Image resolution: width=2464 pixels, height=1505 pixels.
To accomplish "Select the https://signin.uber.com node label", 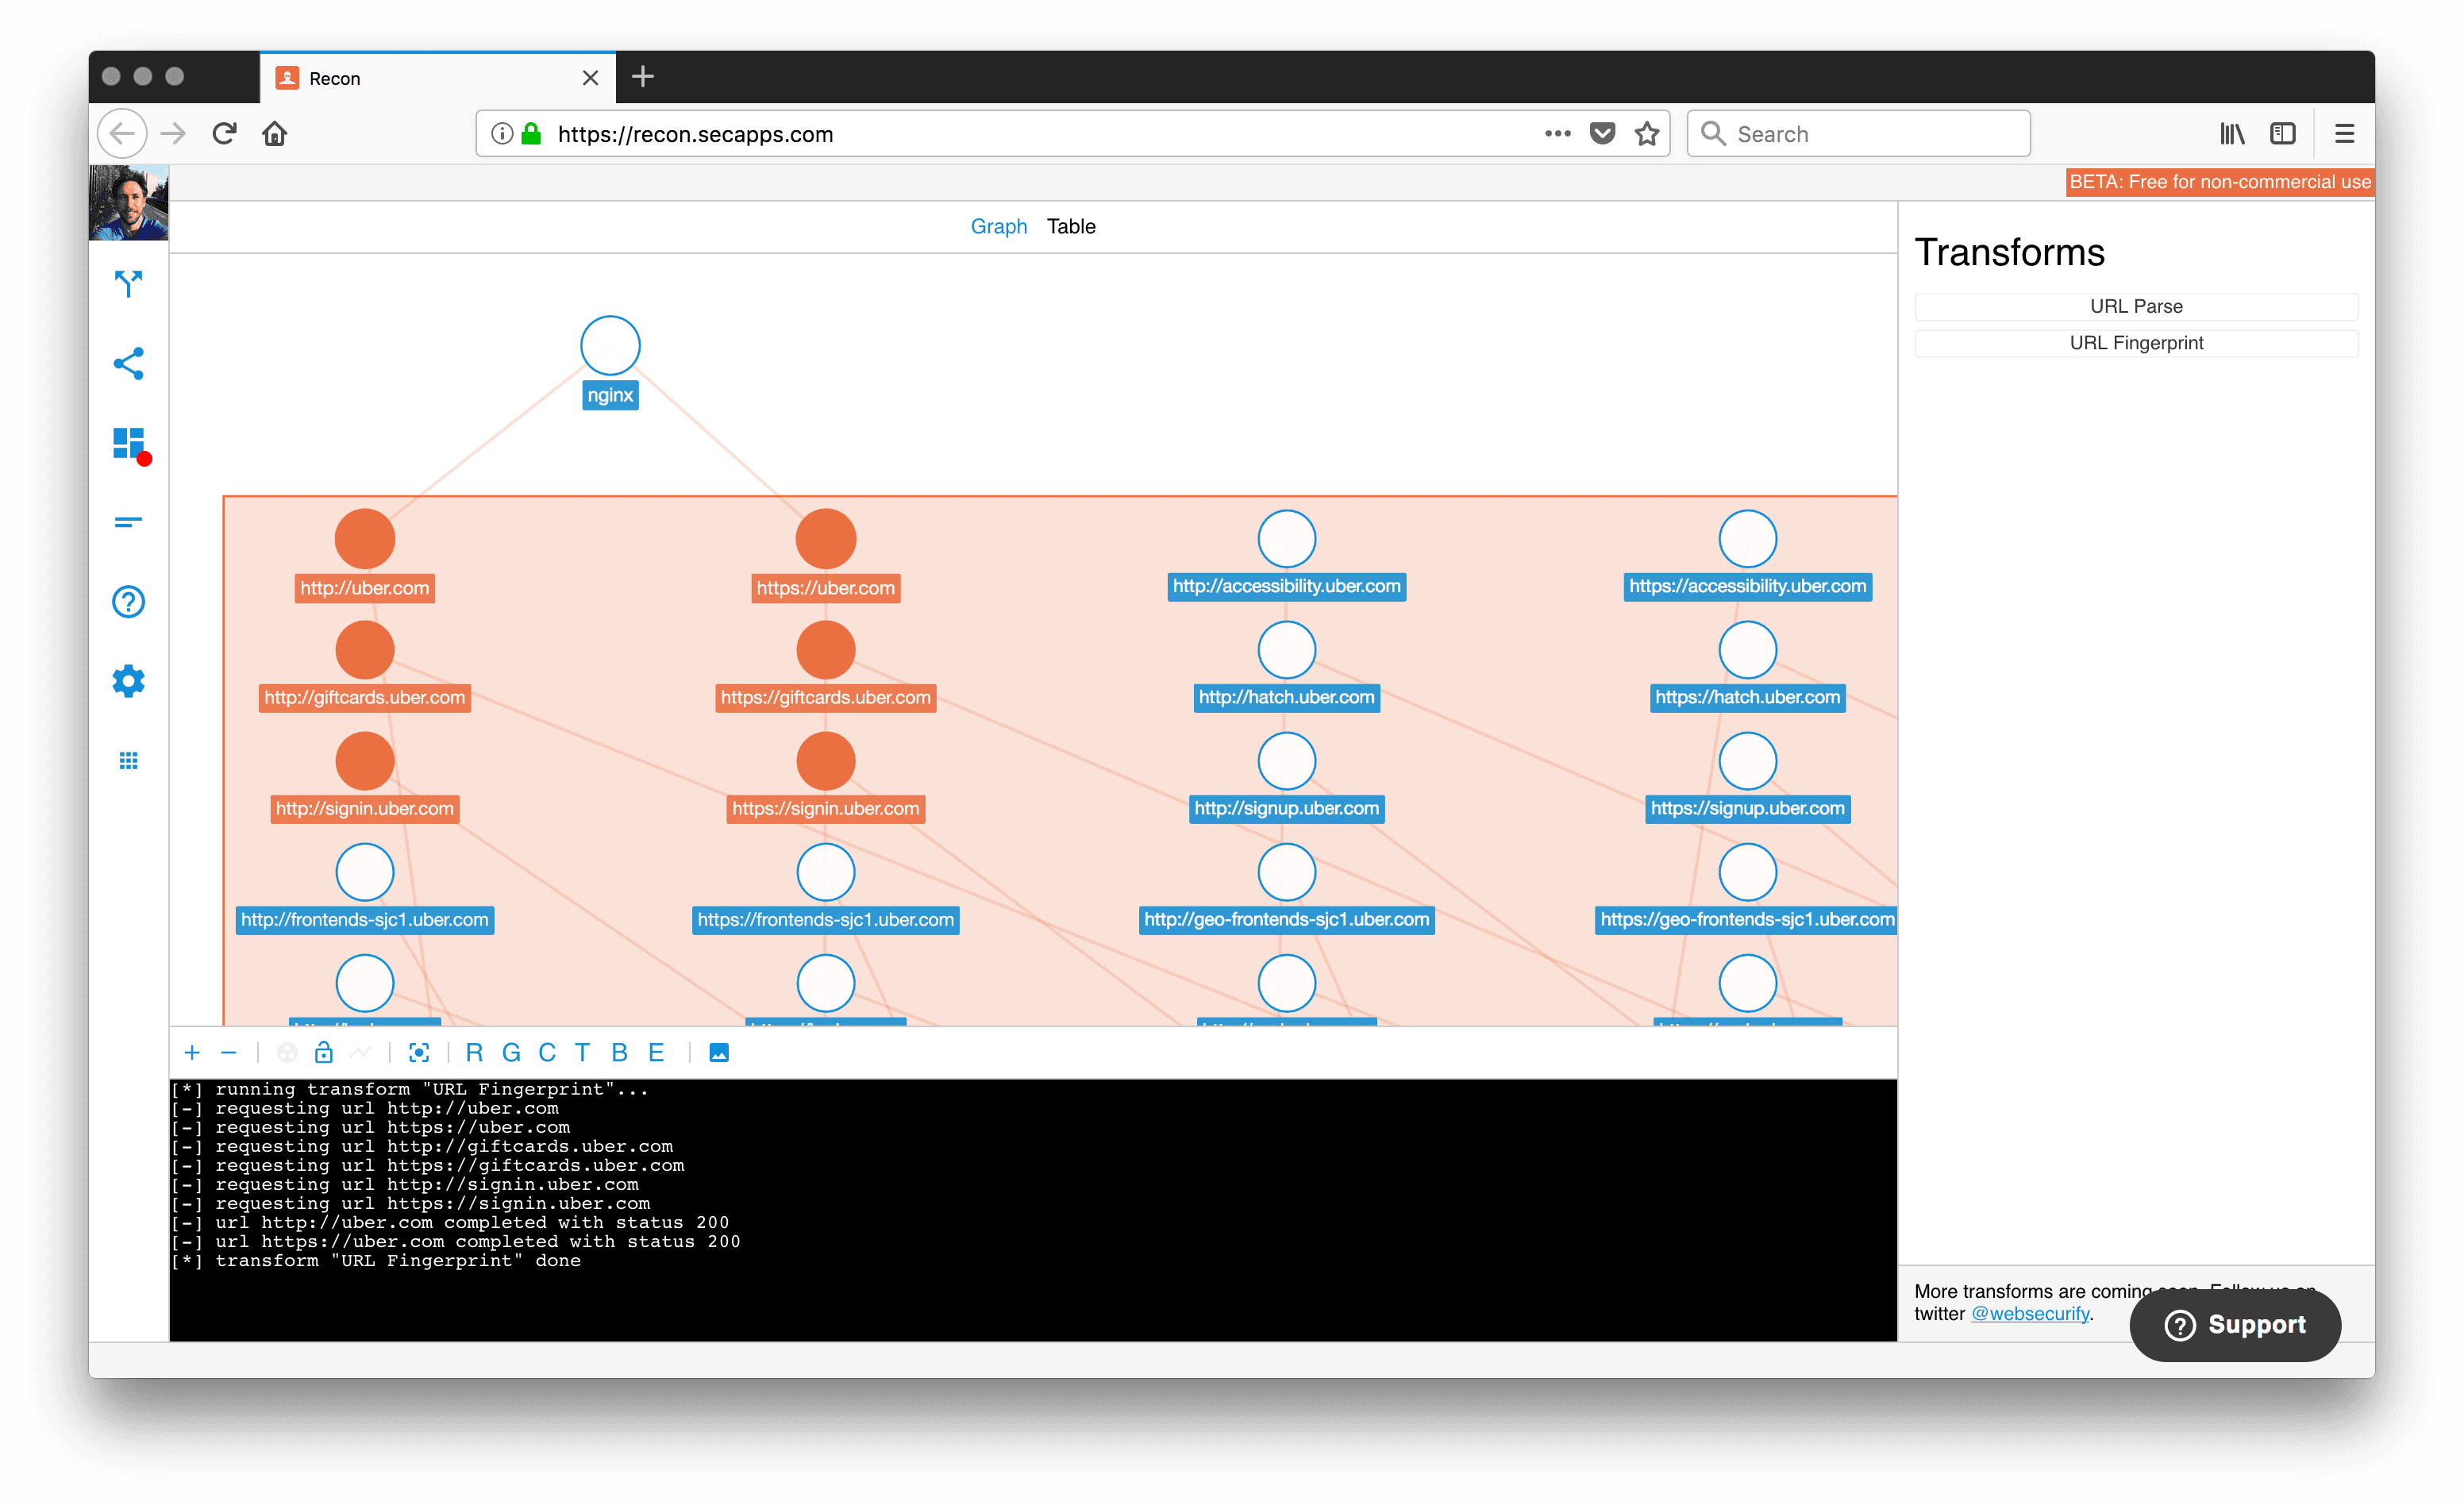I will tap(825, 808).
